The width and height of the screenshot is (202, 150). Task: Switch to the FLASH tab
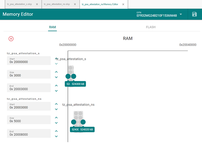[150, 27]
